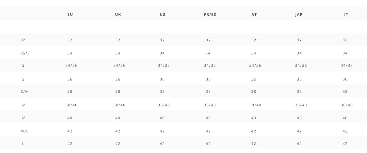Click the S/M row label

[24, 91]
